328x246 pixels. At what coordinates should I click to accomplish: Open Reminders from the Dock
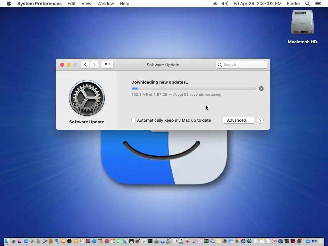[x=268, y=241]
